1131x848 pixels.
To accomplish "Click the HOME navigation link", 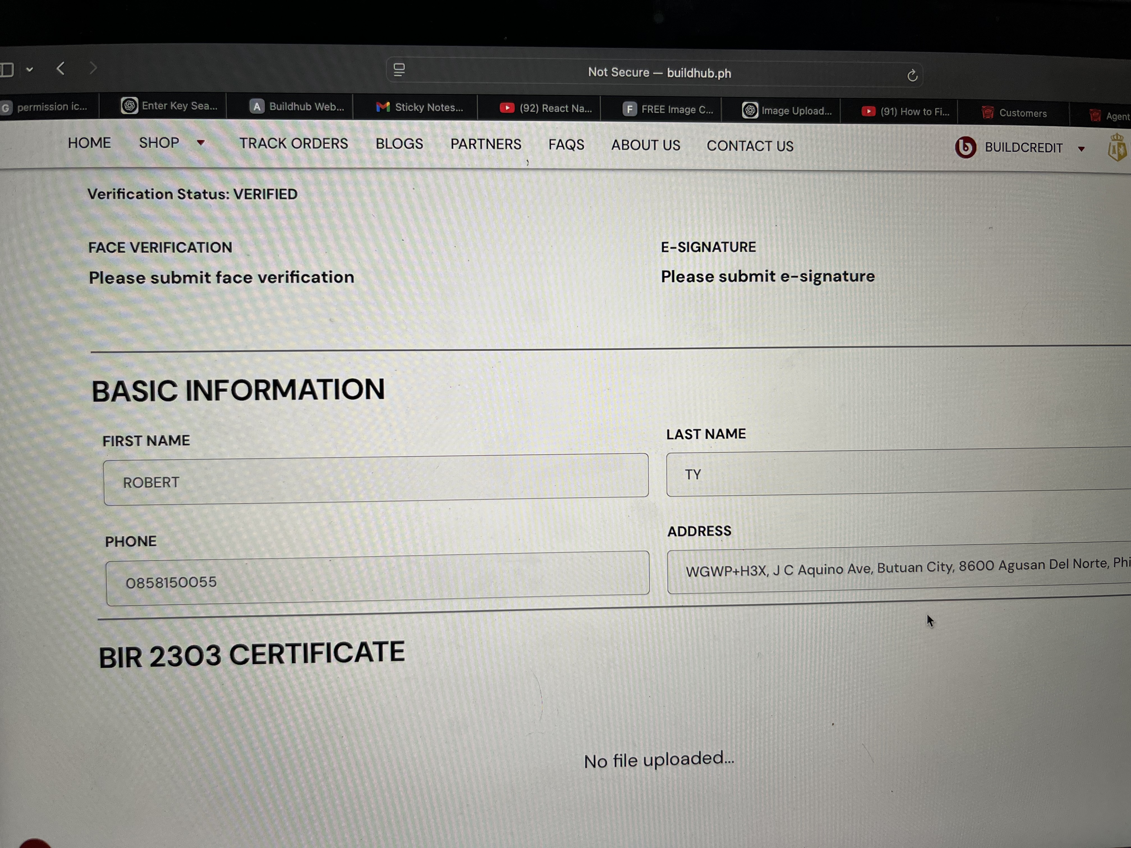I will point(89,143).
